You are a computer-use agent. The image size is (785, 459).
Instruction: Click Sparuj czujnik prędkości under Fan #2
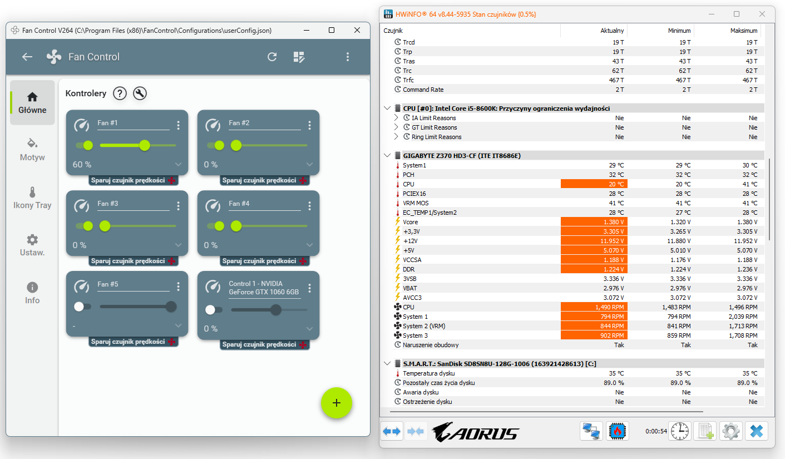coord(265,180)
